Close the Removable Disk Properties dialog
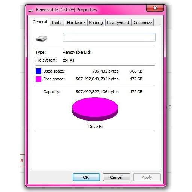This screenshot has width=192, height=192. coord(155,8)
